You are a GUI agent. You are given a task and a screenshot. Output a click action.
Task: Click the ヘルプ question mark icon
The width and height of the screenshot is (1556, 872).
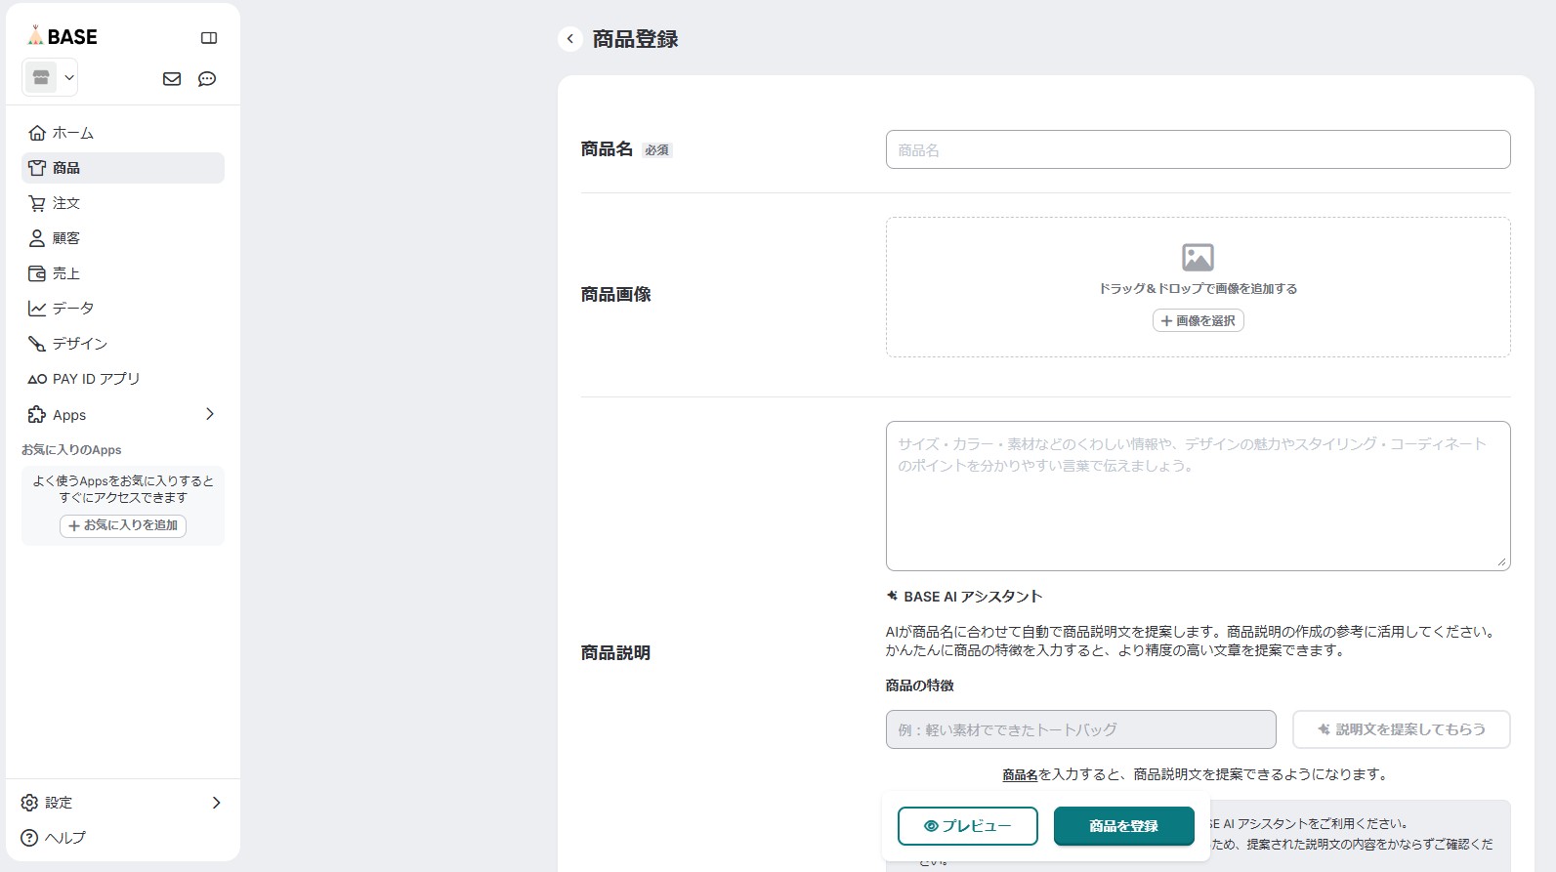point(29,838)
